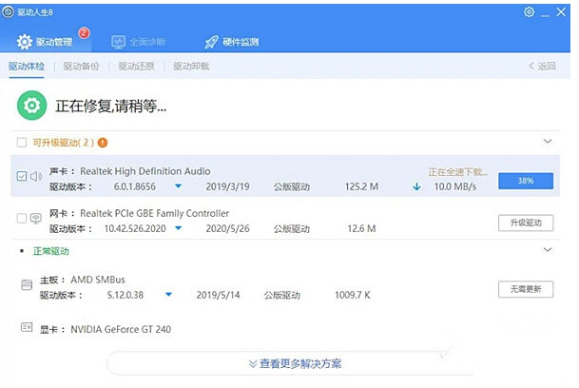Click Realtek PCIe GBE Family Controller name

[155, 213]
